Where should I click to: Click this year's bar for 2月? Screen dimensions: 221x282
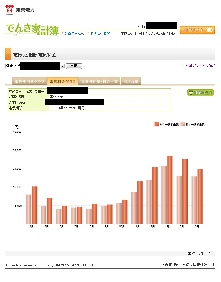[x=185, y=191]
